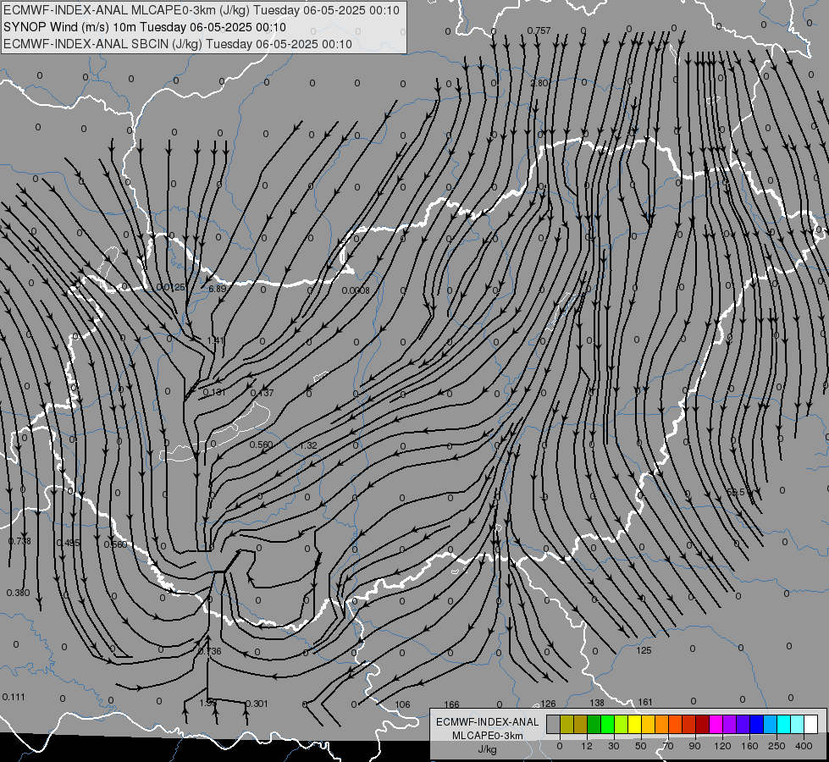
Task: Click the map value 6.89
Action: 218,289
